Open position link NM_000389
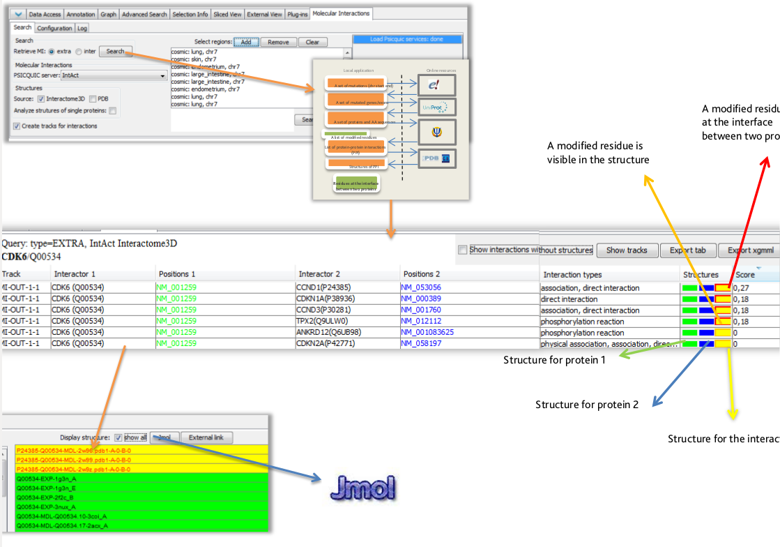 pyautogui.click(x=421, y=299)
